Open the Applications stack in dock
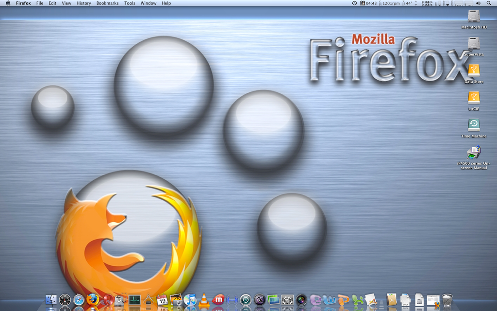Screen dimensions: 497x311 [x=371, y=299]
